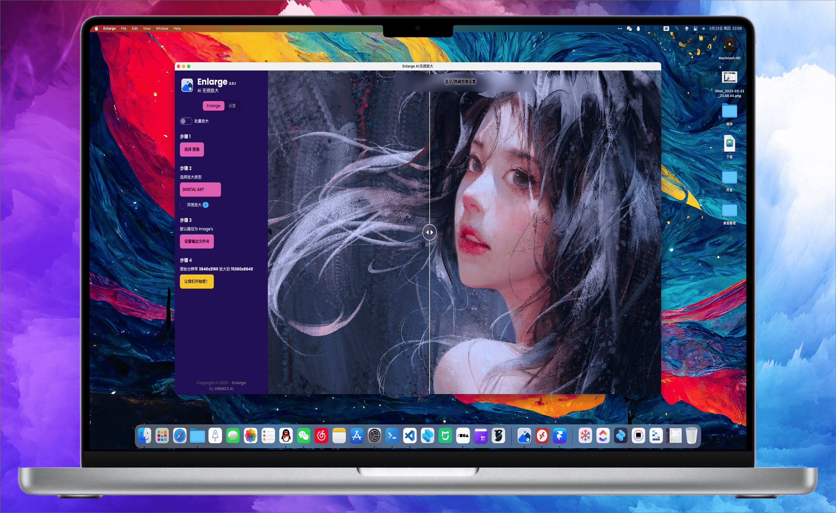Check the 双倍放大 checkbox
The image size is (836, 513).
(183, 205)
